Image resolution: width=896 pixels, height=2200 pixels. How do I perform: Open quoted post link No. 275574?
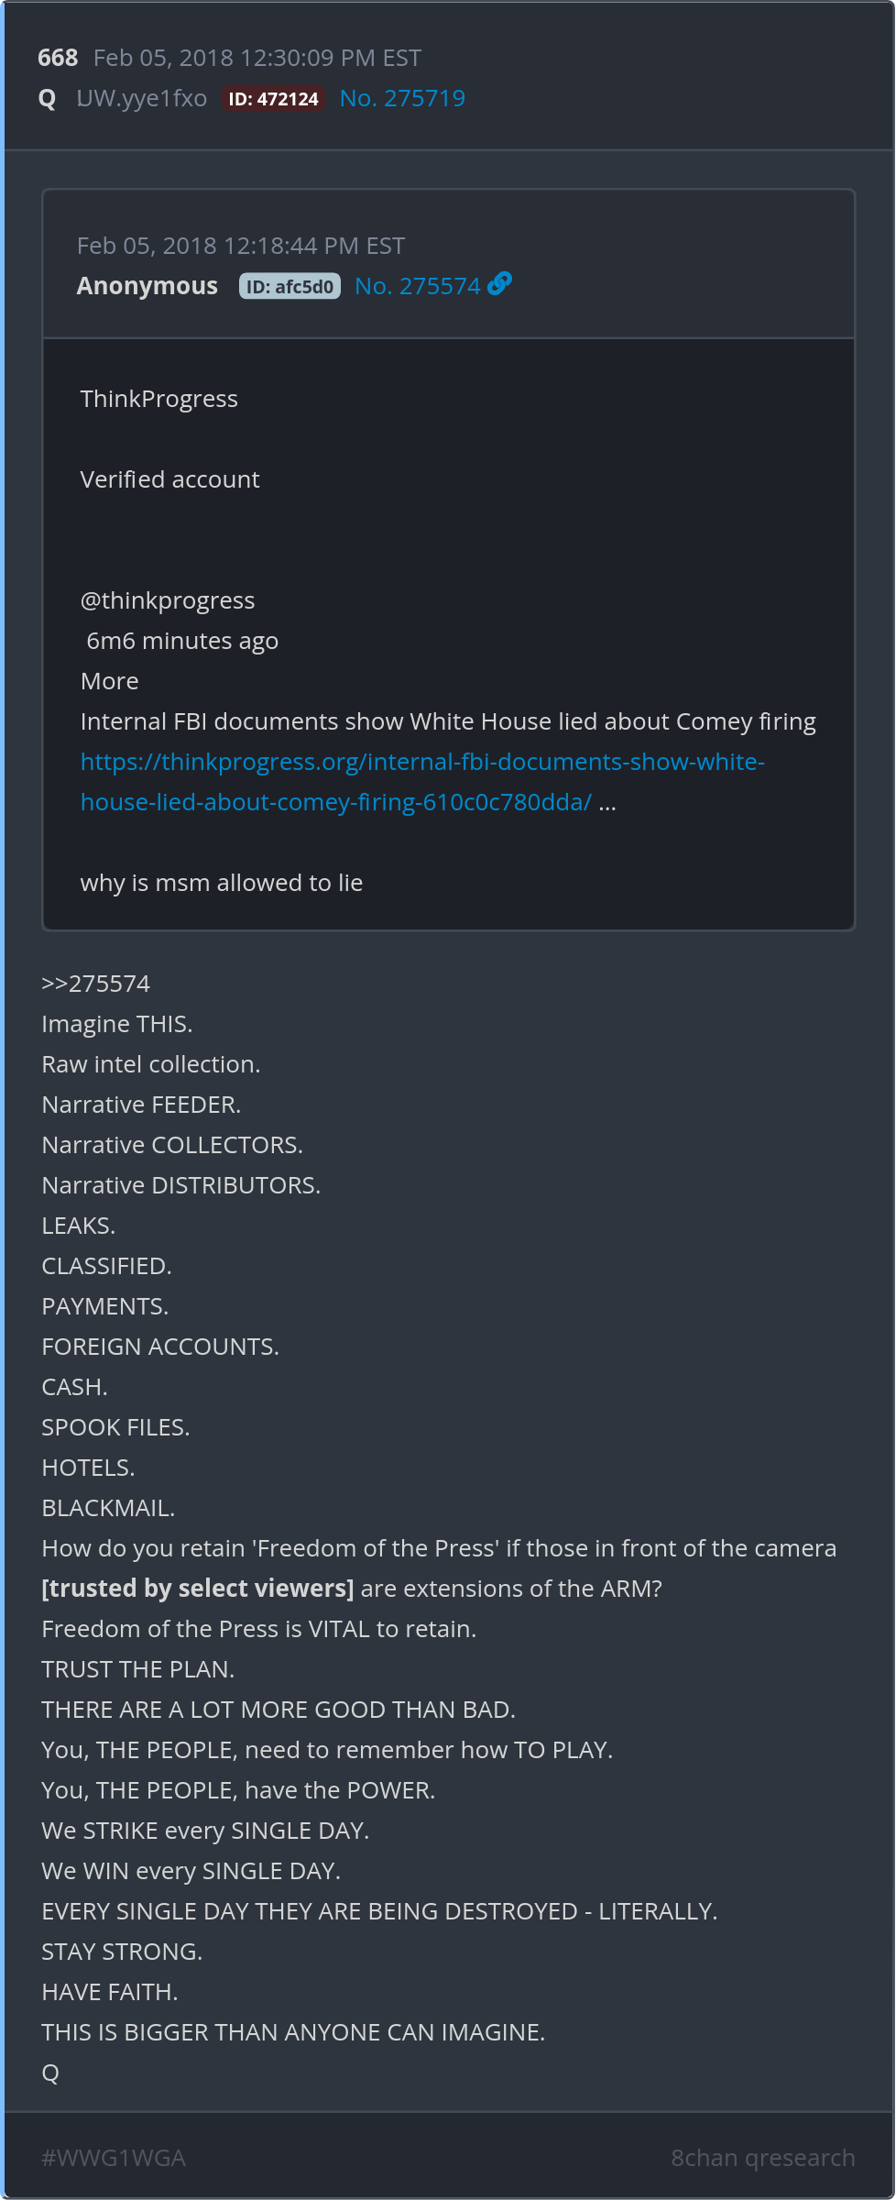pyautogui.click(x=417, y=286)
